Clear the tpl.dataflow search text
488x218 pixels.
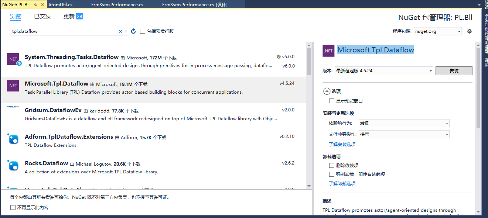(120, 31)
